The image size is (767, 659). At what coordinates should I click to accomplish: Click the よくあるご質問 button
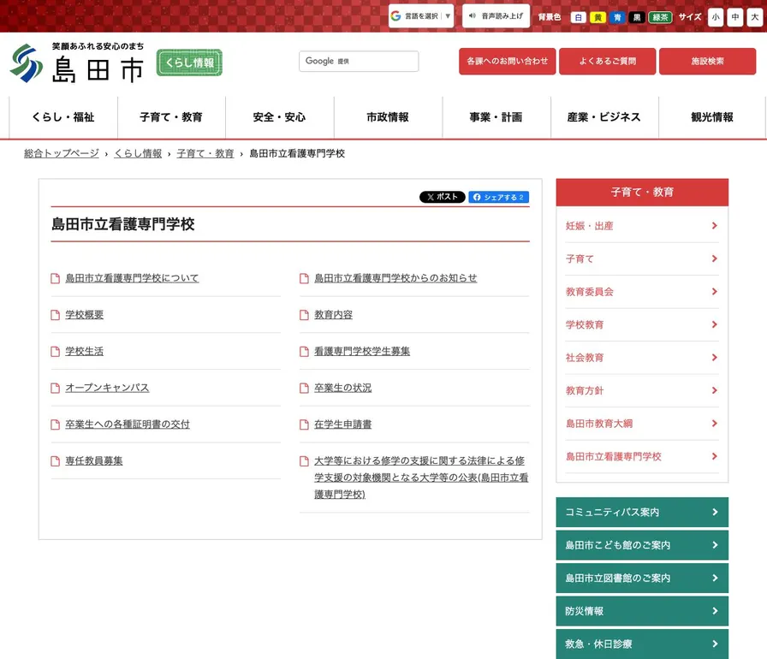tap(608, 61)
